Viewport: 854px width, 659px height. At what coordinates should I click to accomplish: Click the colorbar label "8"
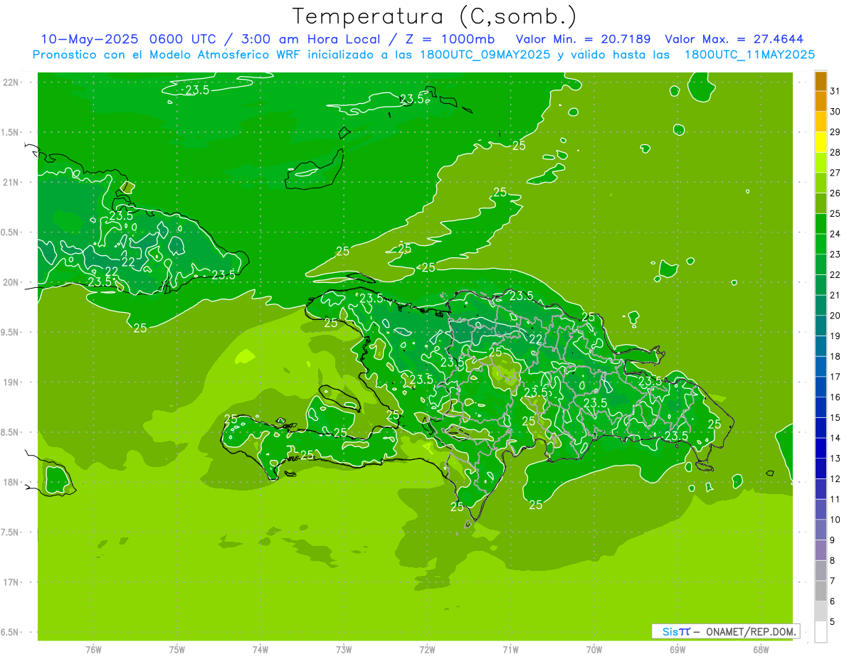[x=833, y=561]
